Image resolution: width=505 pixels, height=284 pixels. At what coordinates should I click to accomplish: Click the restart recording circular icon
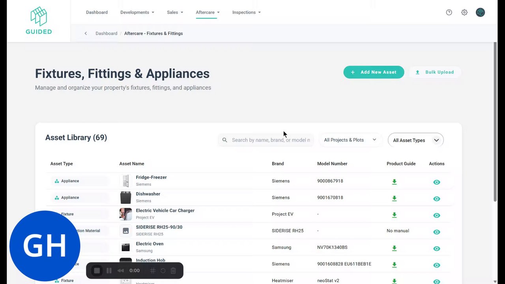click(x=163, y=271)
